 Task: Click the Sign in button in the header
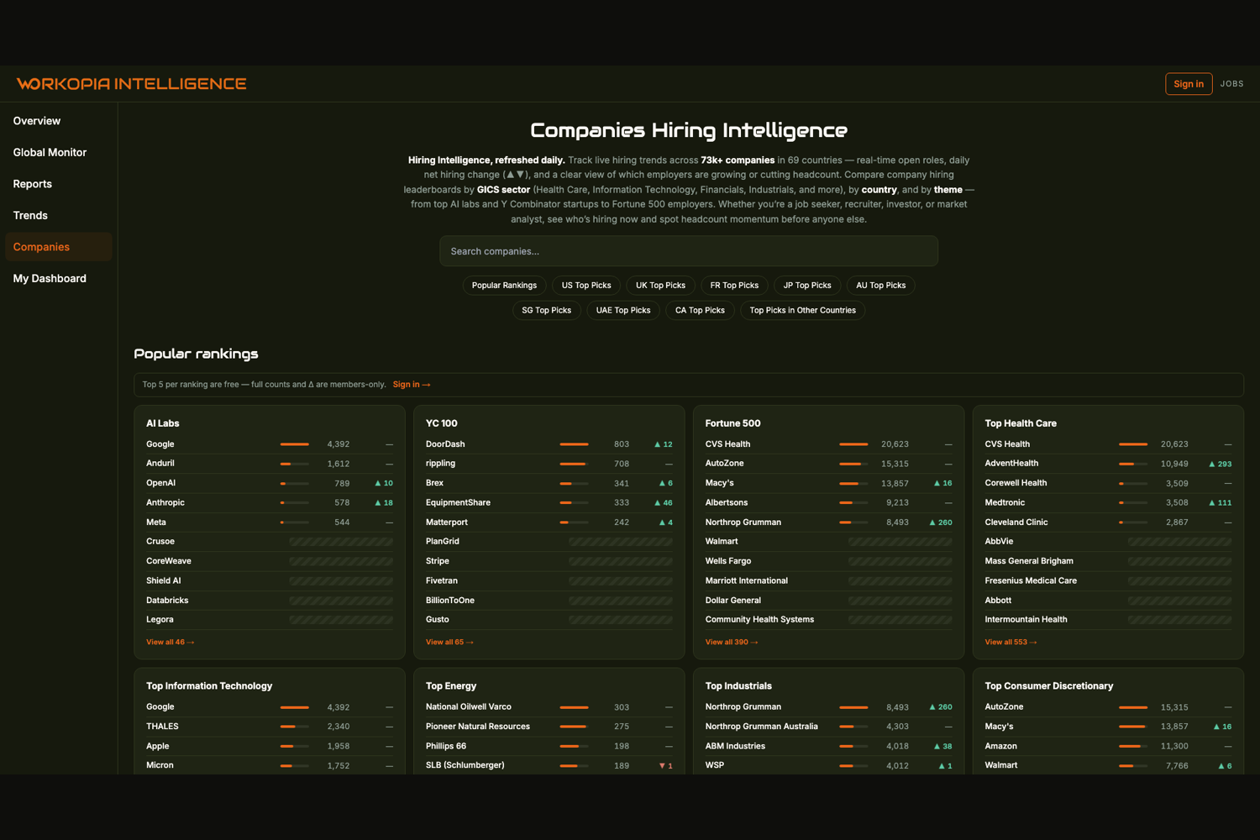coord(1189,84)
